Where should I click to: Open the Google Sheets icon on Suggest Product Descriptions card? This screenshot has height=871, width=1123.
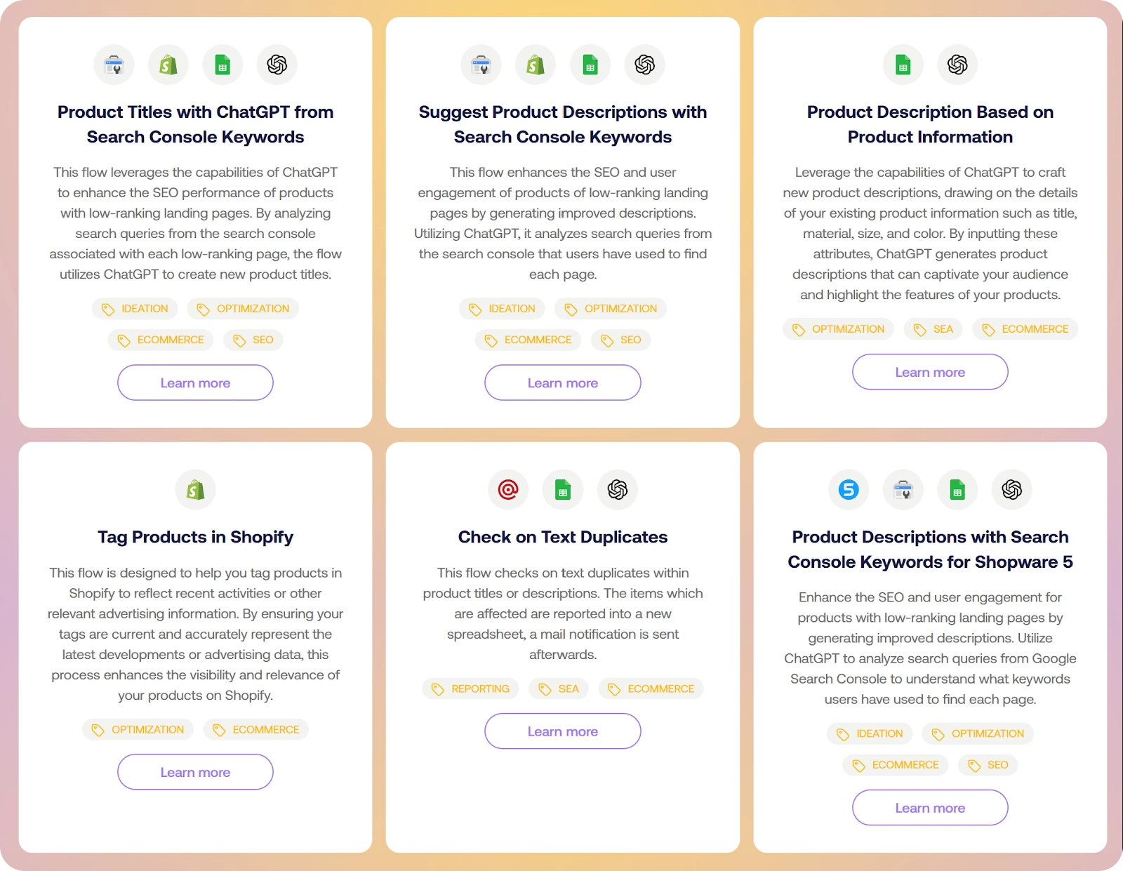coord(590,64)
